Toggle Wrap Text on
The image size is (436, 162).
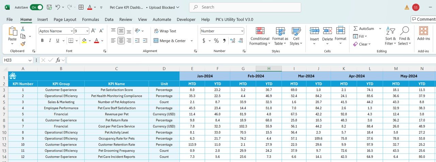[x=165, y=31]
